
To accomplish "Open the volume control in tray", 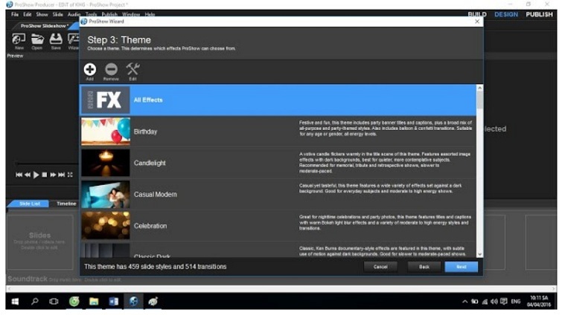I will tap(494, 302).
